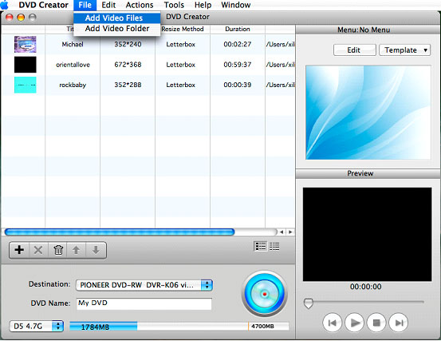
Task: Click the skip to next playback button
Action: (x=398, y=323)
